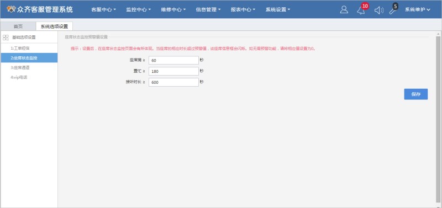The image size is (442, 208).
Task: Expand the 客服中心 dropdown menu
Action: point(103,9)
